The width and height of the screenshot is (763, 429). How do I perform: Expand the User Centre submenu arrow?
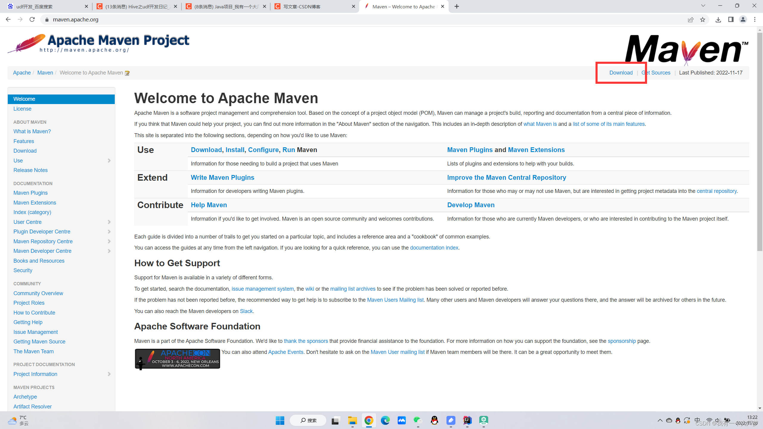tap(109, 222)
